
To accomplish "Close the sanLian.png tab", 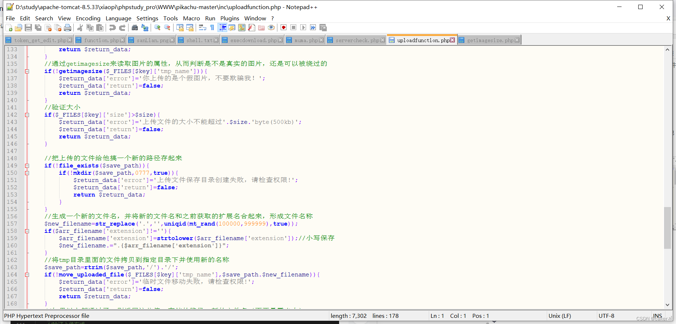I will pyautogui.click(x=172, y=40).
